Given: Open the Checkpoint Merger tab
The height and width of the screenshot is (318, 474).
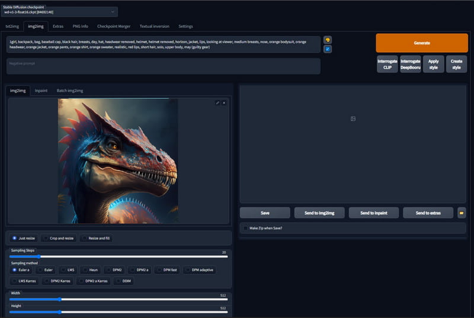Looking at the screenshot, I should coord(114,27).
